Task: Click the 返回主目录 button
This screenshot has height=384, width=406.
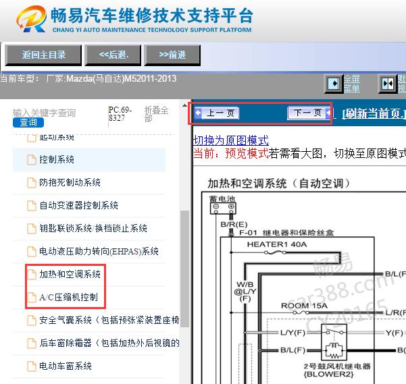Action: (x=43, y=55)
